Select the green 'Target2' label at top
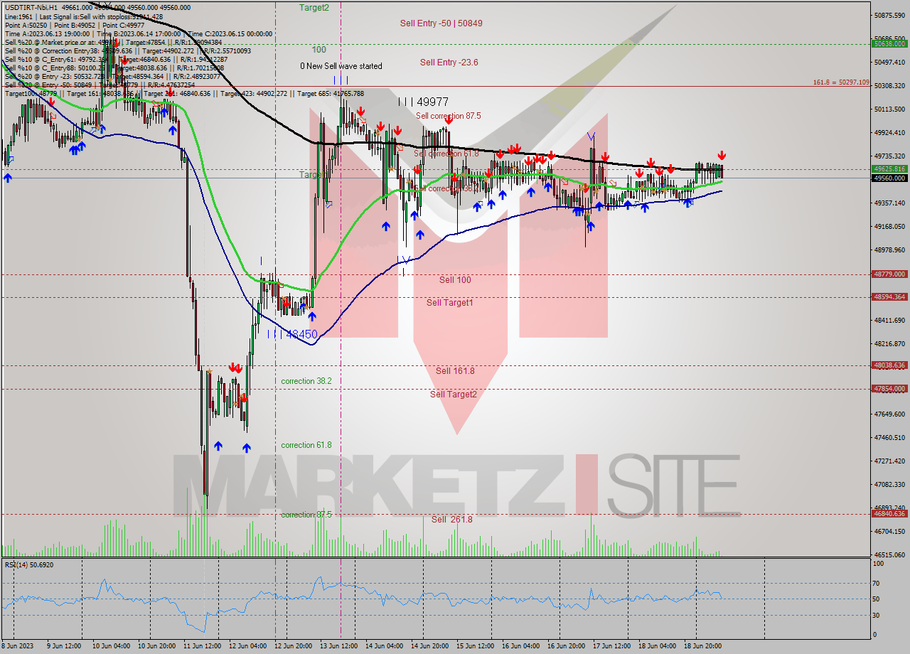910x654 pixels. coord(314,8)
